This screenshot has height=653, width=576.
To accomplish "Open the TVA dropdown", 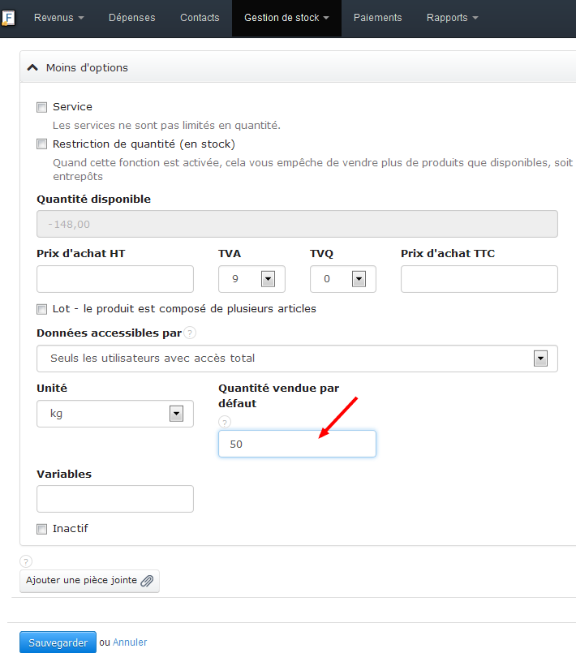I will 268,278.
